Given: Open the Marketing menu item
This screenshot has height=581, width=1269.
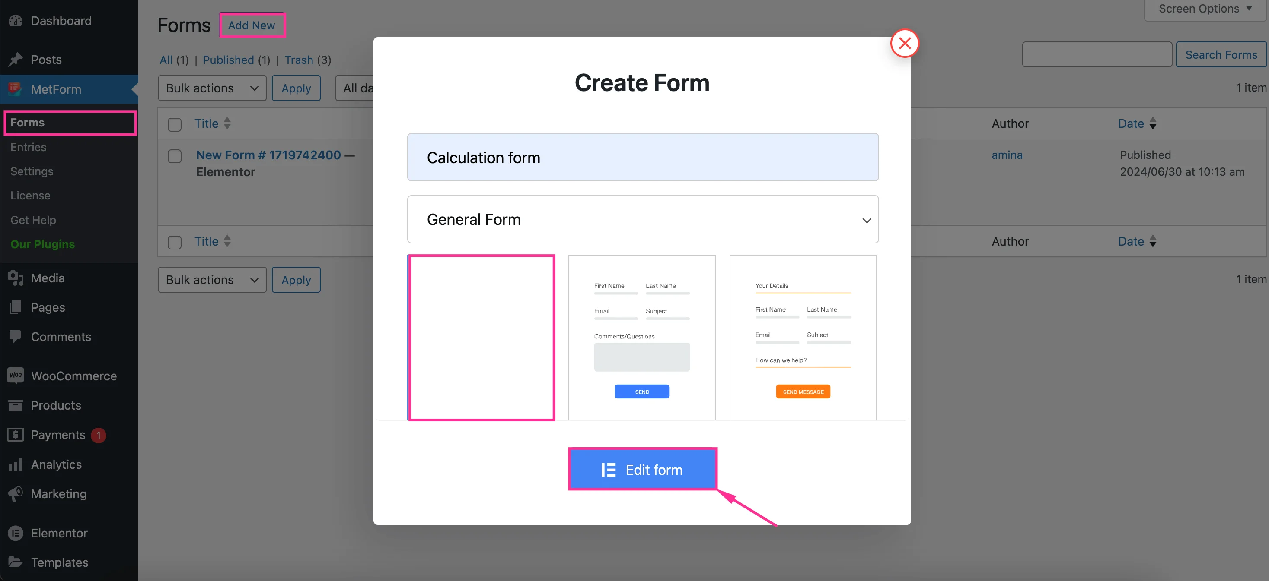Looking at the screenshot, I should (69, 493).
